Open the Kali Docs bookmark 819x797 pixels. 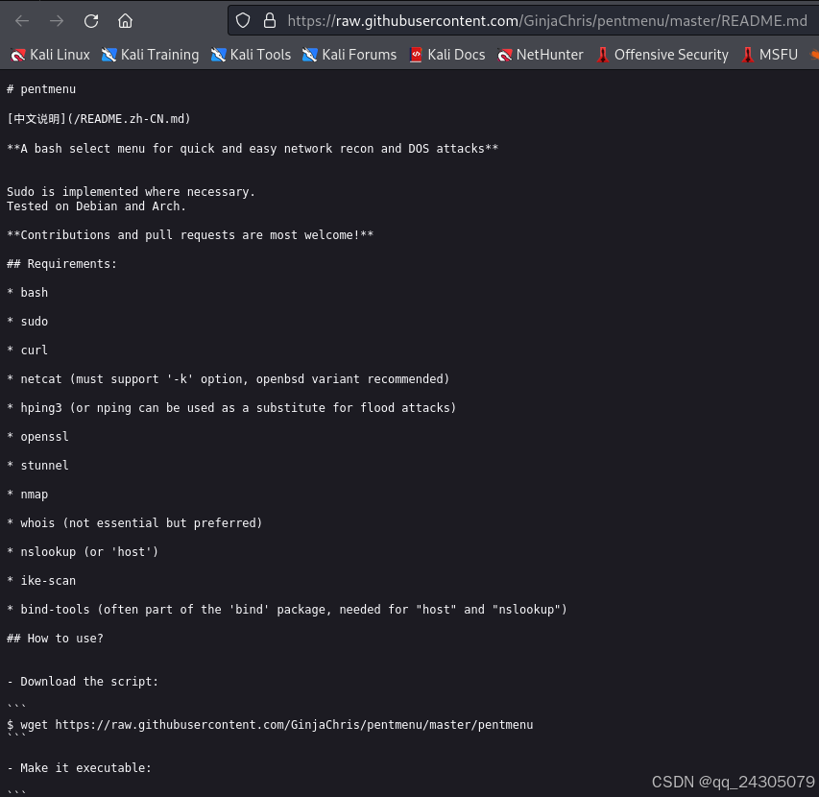[x=447, y=55]
